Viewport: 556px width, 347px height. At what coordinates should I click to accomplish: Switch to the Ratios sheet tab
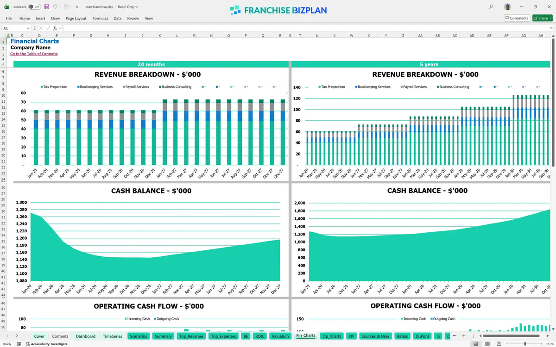(x=402, y=336)
